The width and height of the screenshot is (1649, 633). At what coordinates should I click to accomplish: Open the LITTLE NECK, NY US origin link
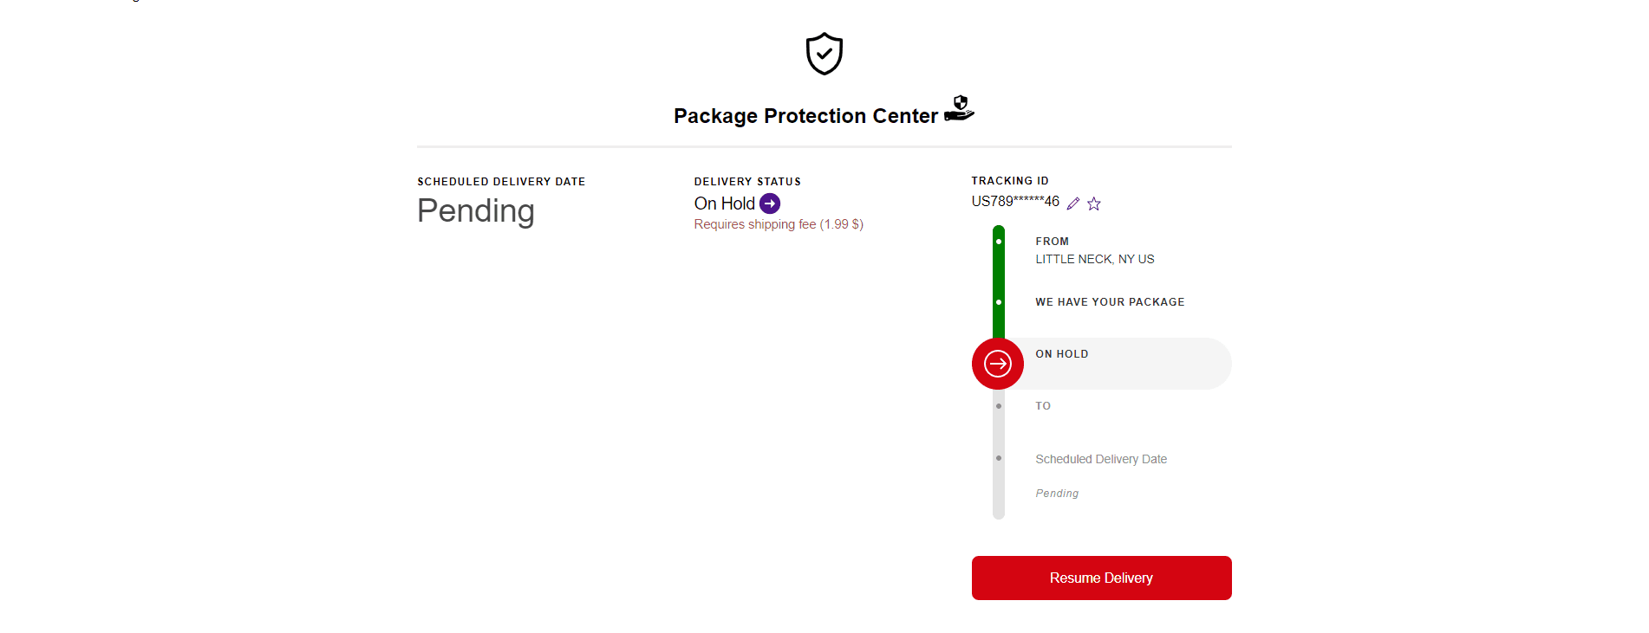[x=1094, y=259]
